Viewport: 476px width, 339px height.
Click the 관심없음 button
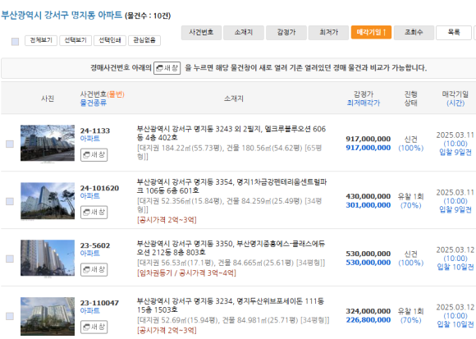pos(144,40)
